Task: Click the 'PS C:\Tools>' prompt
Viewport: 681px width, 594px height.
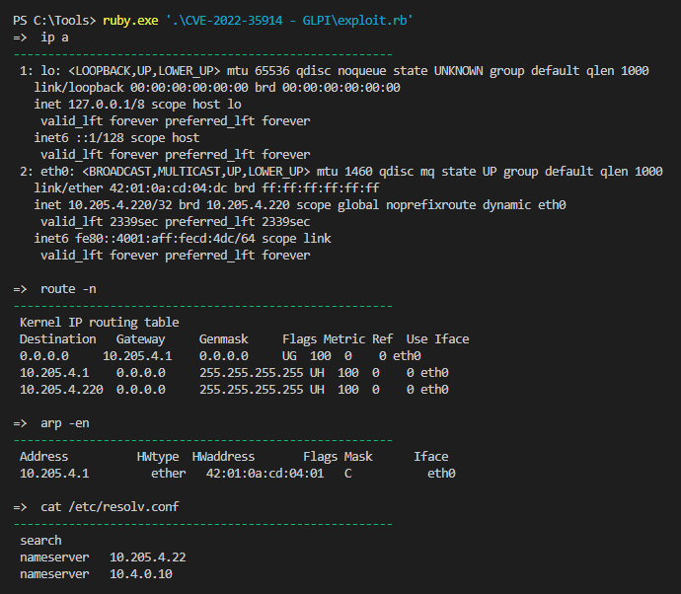Action: (x=54, y=21)
